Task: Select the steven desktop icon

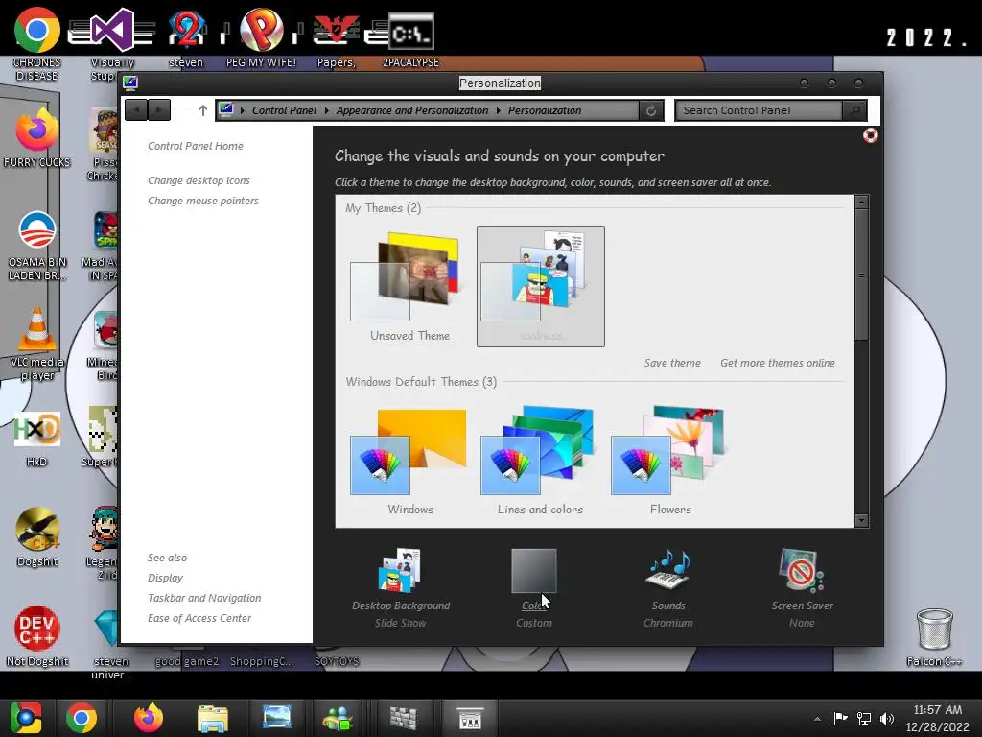Action: pyautogui.click(x=186, y=37)
